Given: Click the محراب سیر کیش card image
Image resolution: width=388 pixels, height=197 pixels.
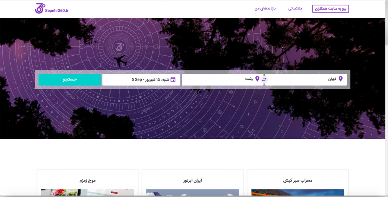Looking at the screenshot, I should [x=298, y=192].
